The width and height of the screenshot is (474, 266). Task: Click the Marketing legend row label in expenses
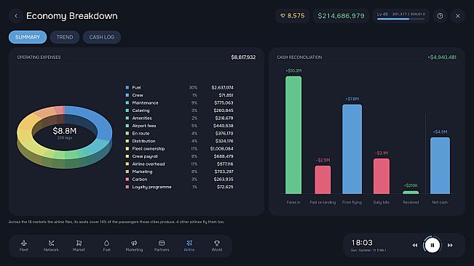click(142, 172)
